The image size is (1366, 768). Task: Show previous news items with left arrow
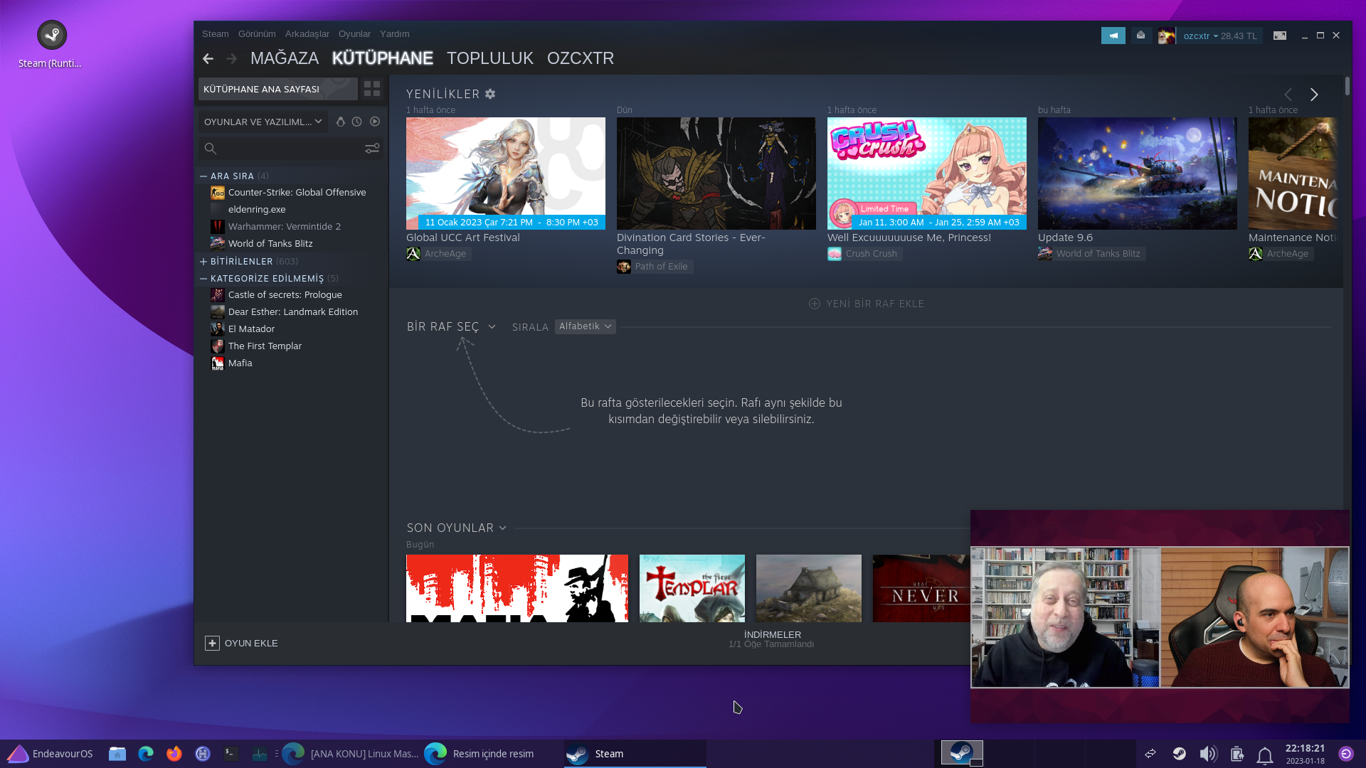click(1288, 95)
